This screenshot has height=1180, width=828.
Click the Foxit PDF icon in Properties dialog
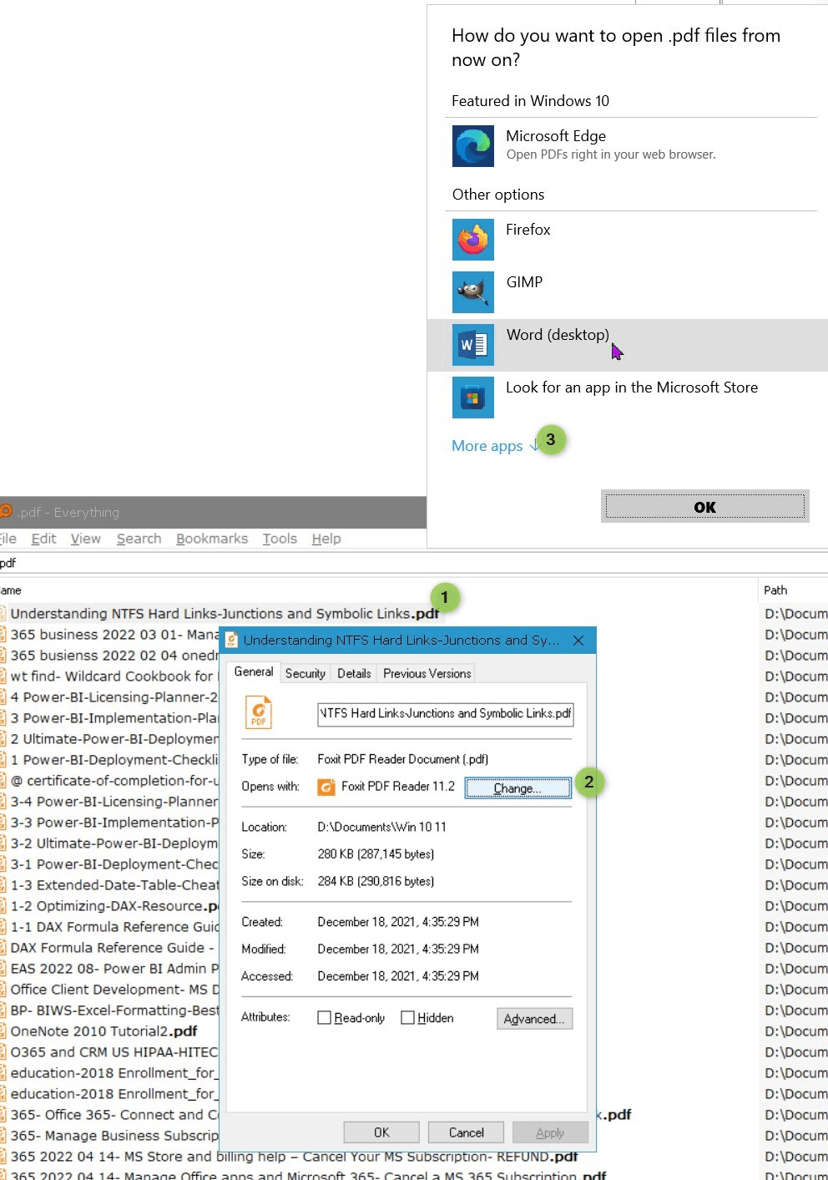pyautogui.click(x=259, y=712)
